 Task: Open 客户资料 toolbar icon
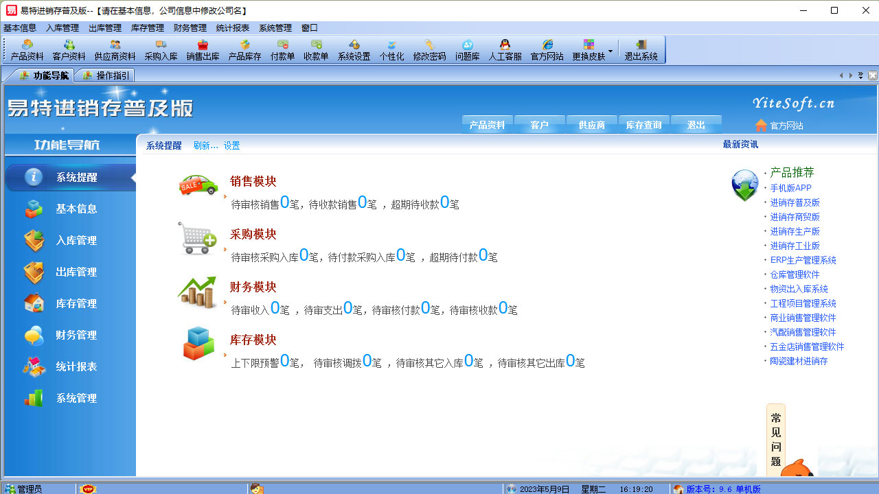point(69,50)
